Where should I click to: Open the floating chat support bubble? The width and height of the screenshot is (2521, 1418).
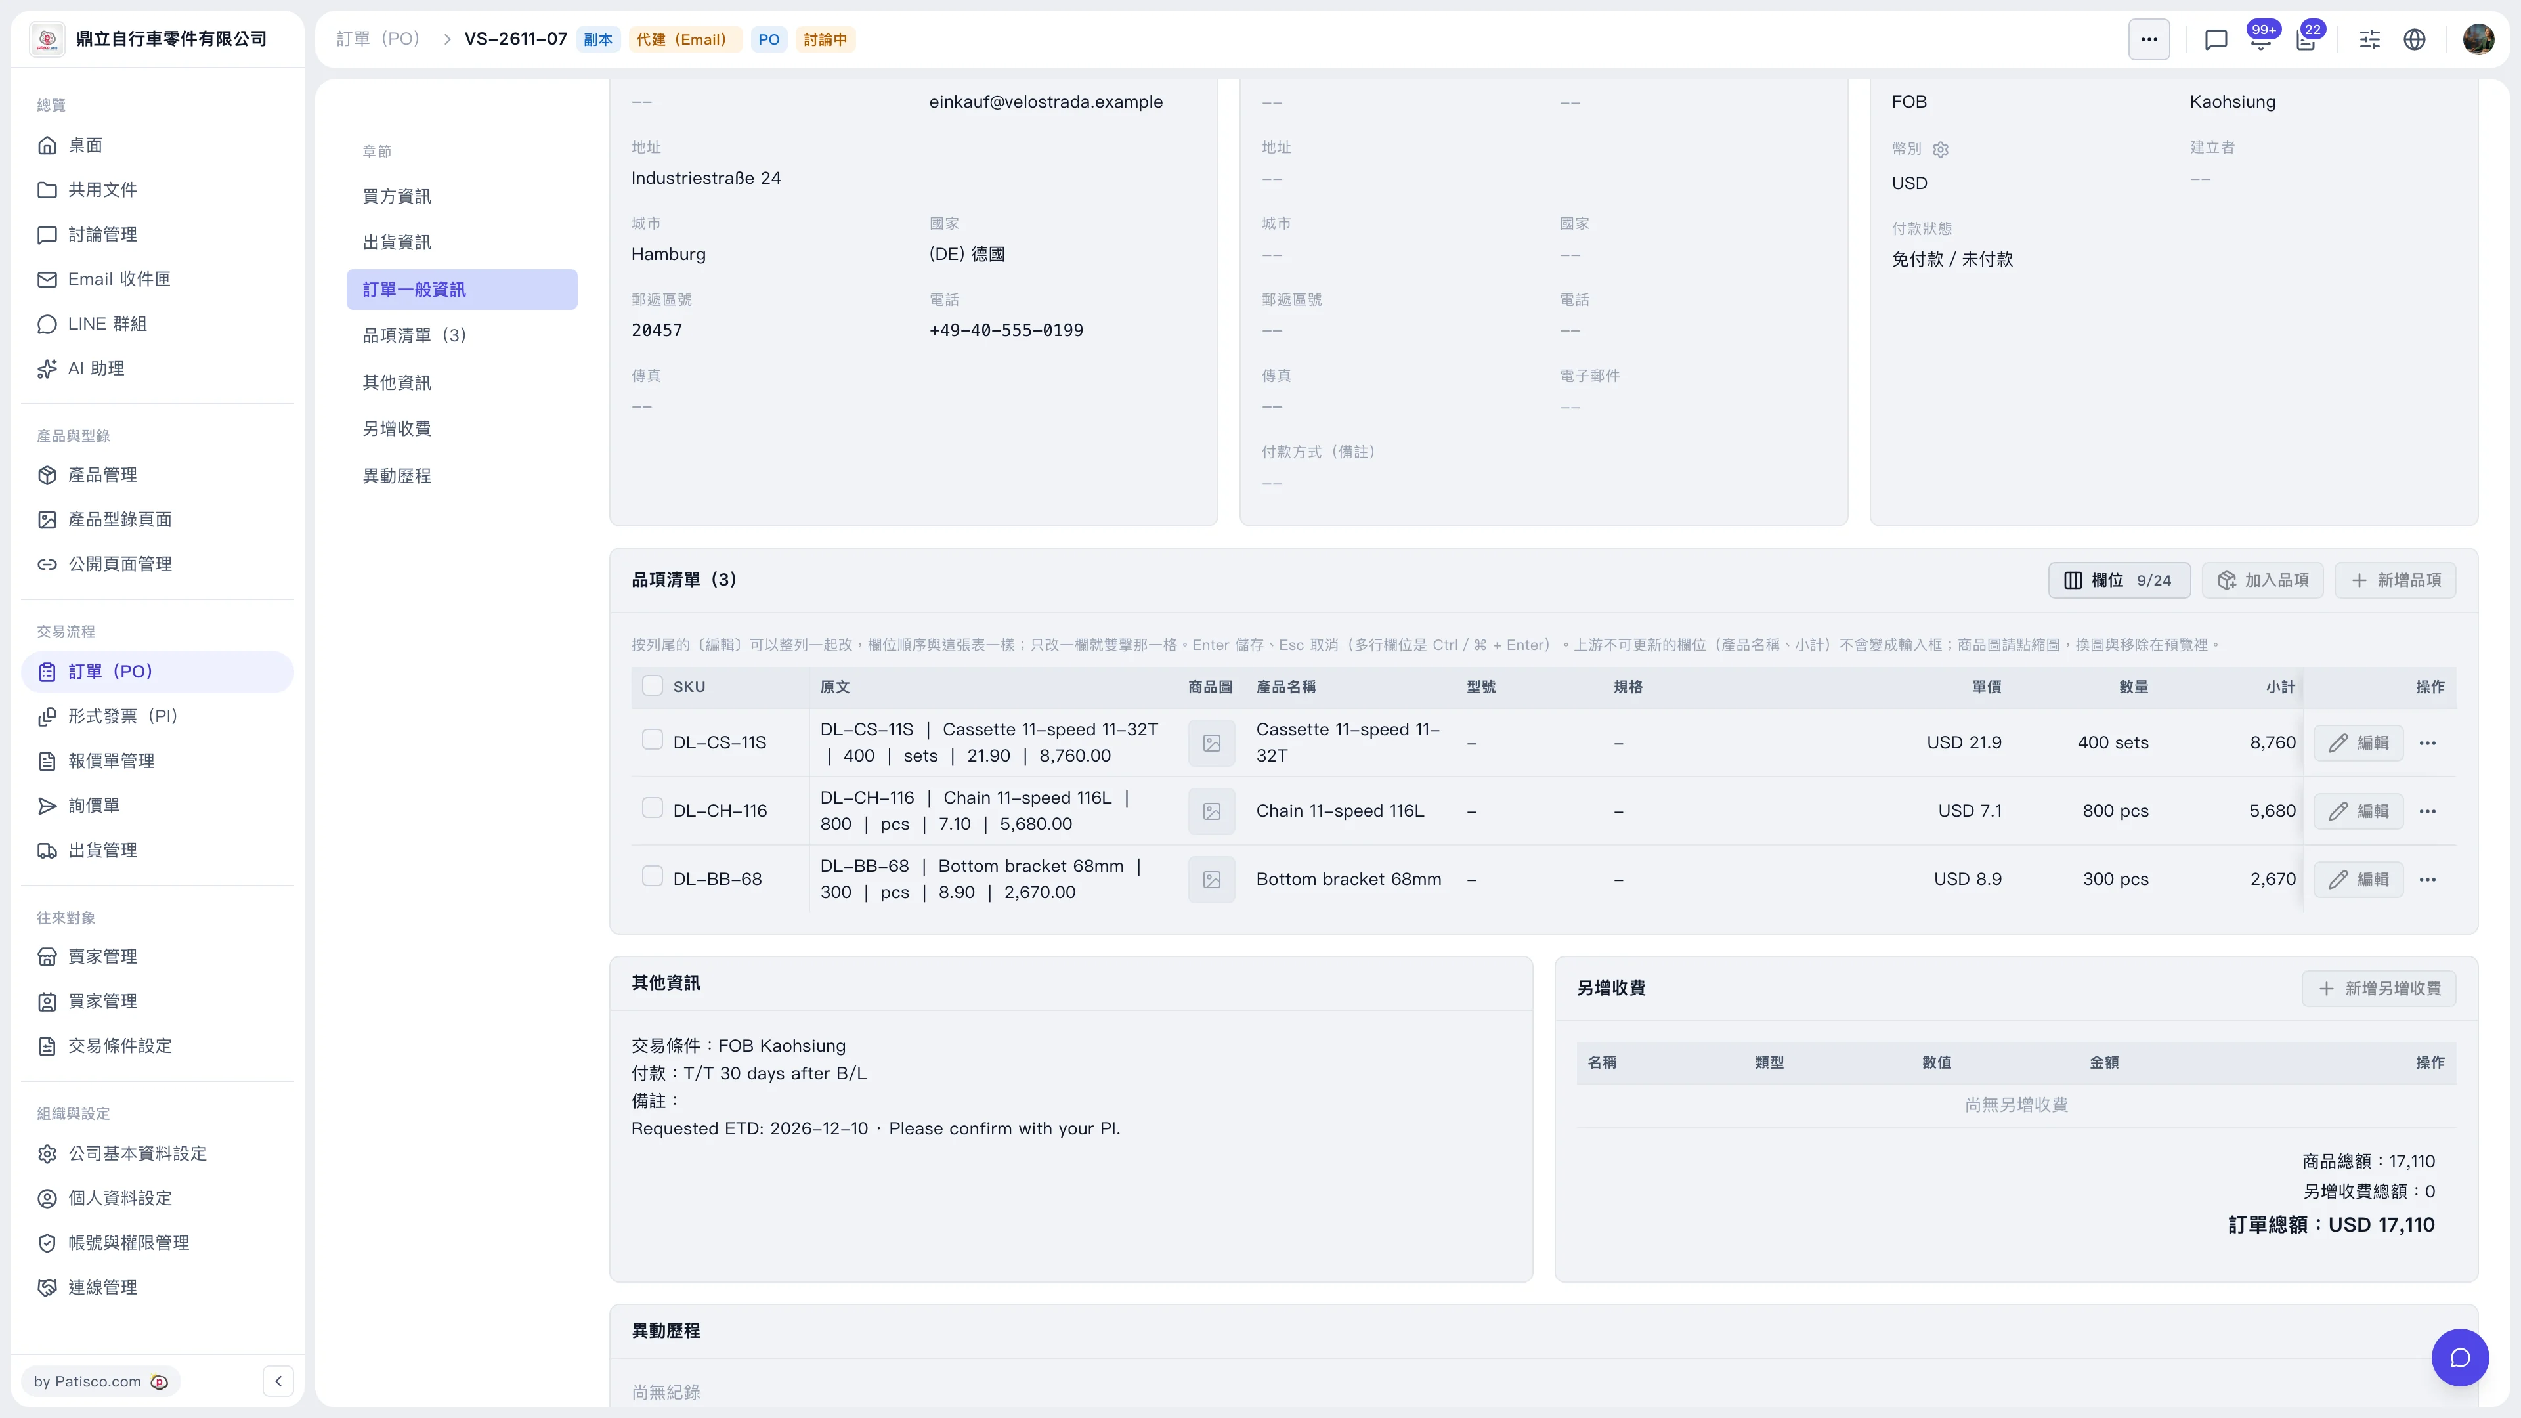[x=2459, y=1358]
